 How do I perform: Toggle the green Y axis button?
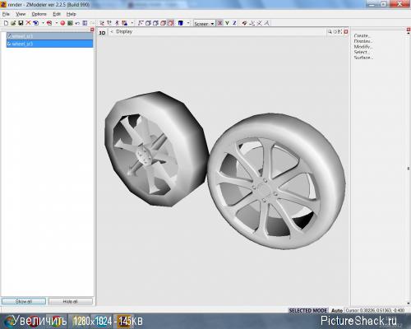[x=227, y=23]
